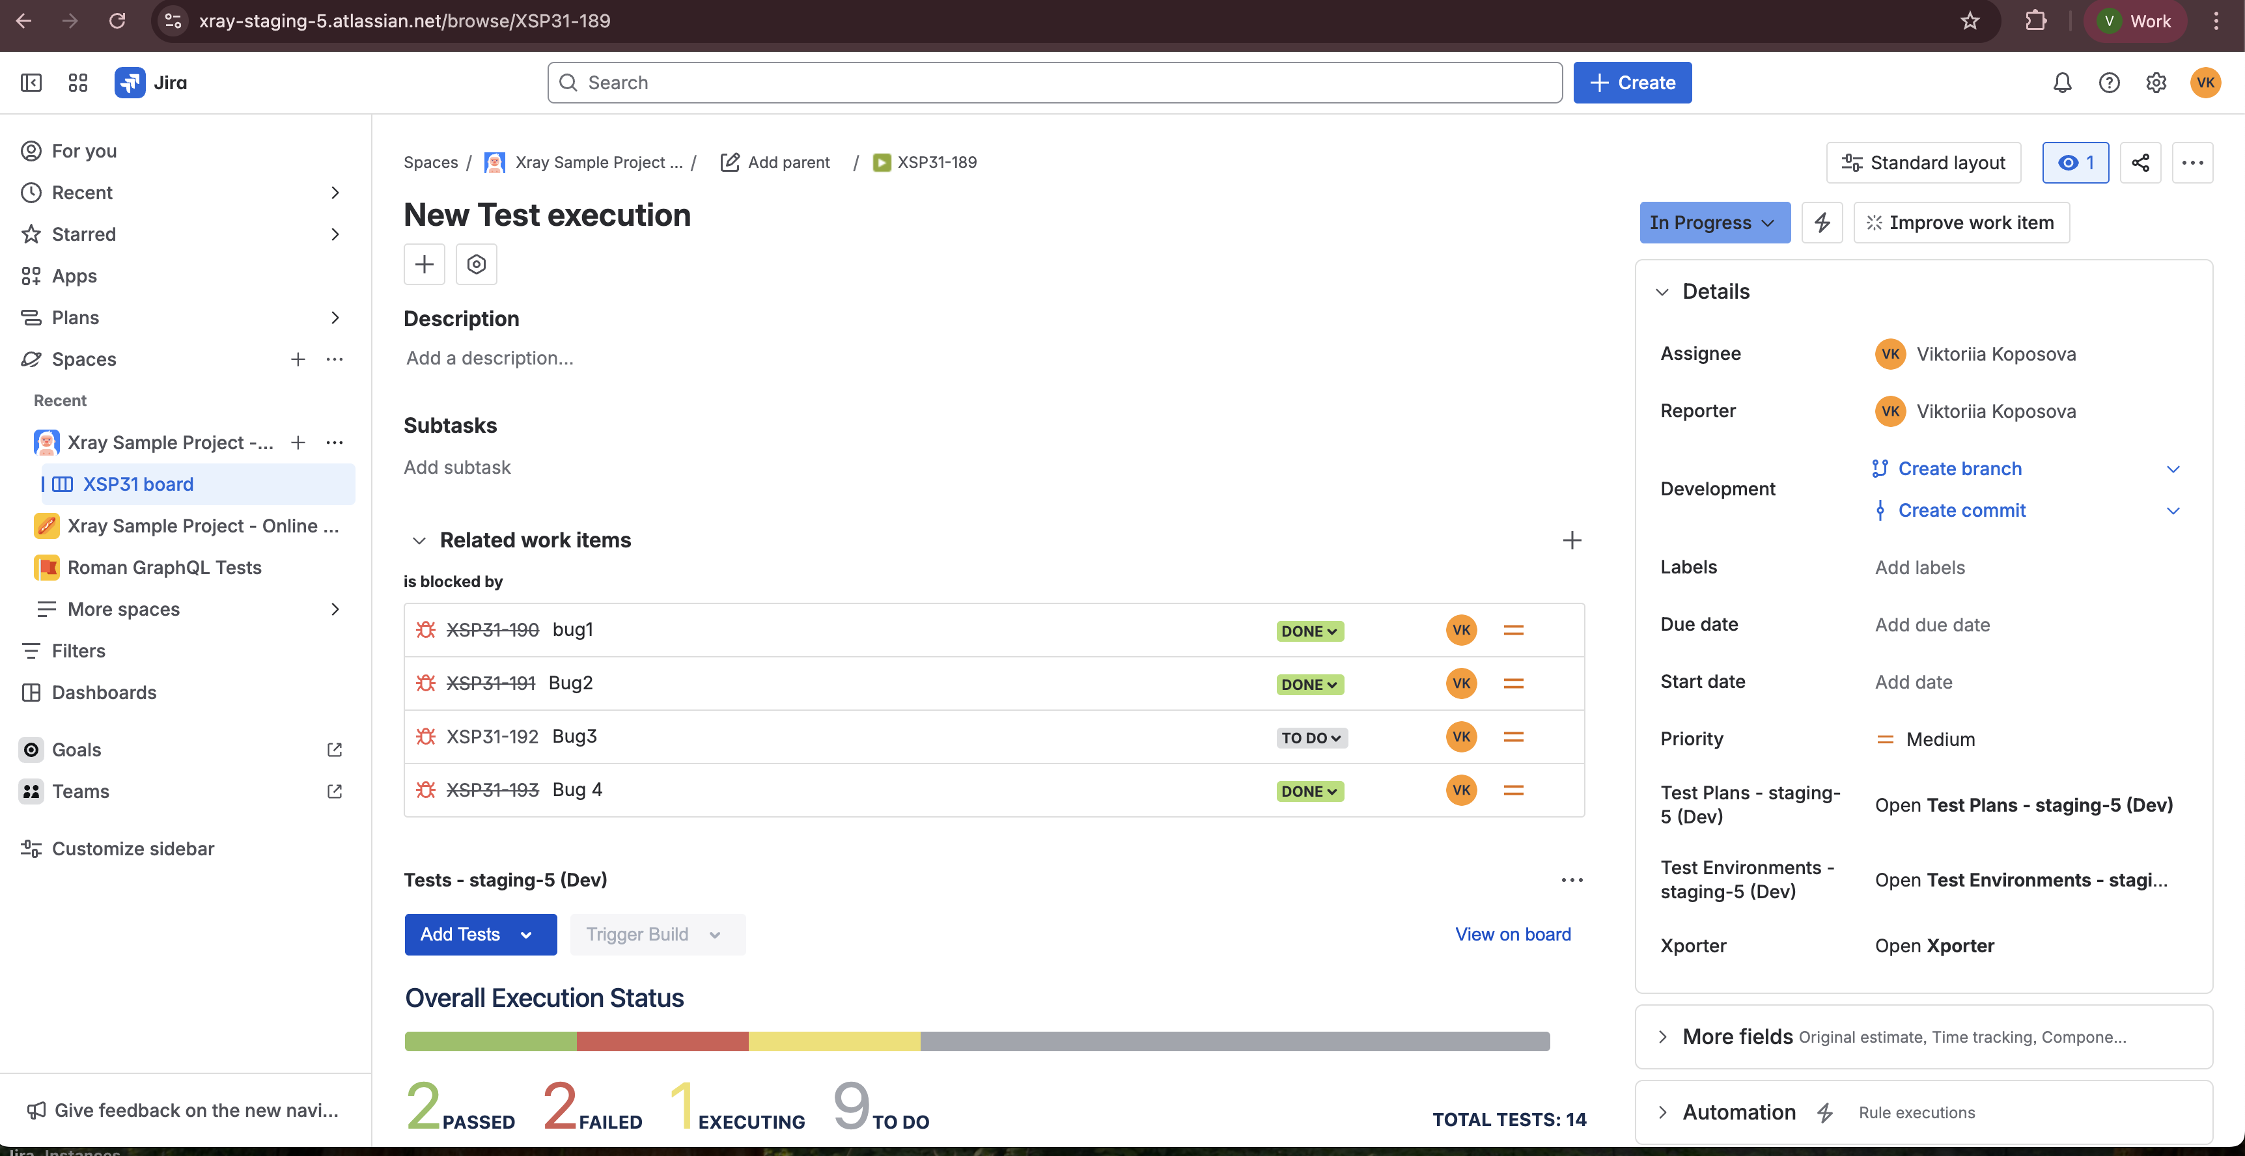2245x1156 pixels.
Task: Click the help question mark icon
Action: (x=2109, y=83)
